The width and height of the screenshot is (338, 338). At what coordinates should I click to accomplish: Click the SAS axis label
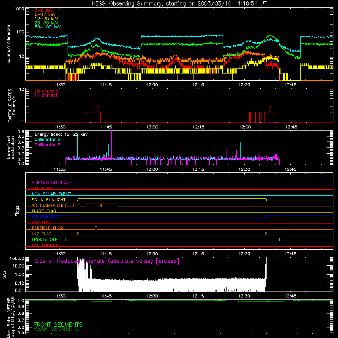tap(5, 275)
